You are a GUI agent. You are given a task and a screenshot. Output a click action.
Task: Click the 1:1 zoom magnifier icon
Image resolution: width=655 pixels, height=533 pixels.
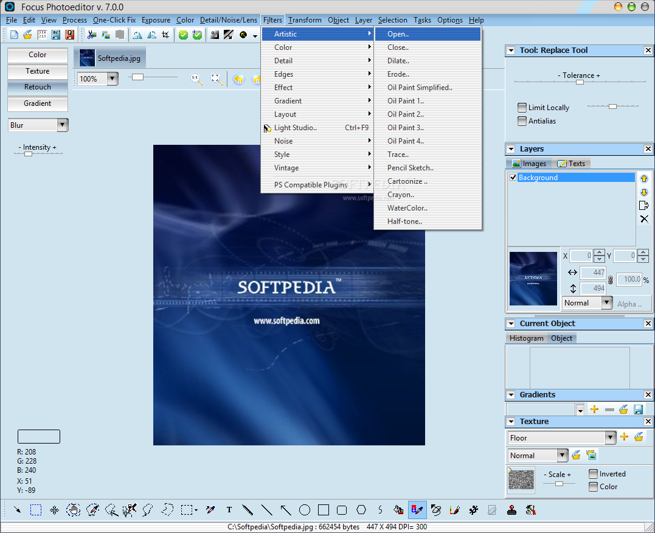pos(196,78)
